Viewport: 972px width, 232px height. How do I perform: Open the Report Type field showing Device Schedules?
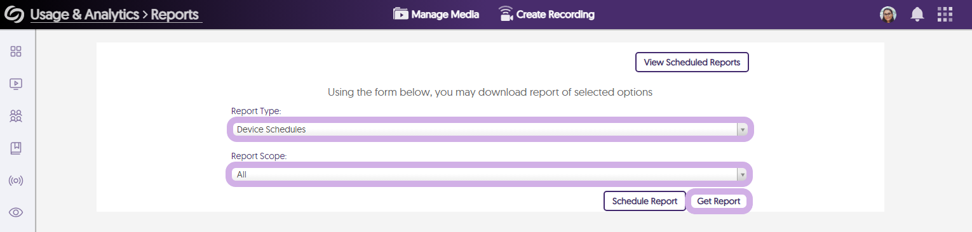coord(490,129)
